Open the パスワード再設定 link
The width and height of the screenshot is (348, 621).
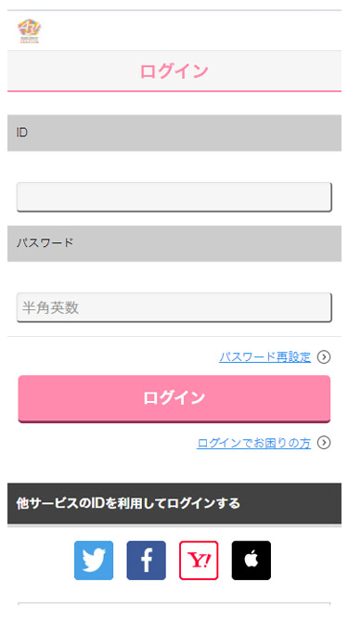(x=264, y=357)
